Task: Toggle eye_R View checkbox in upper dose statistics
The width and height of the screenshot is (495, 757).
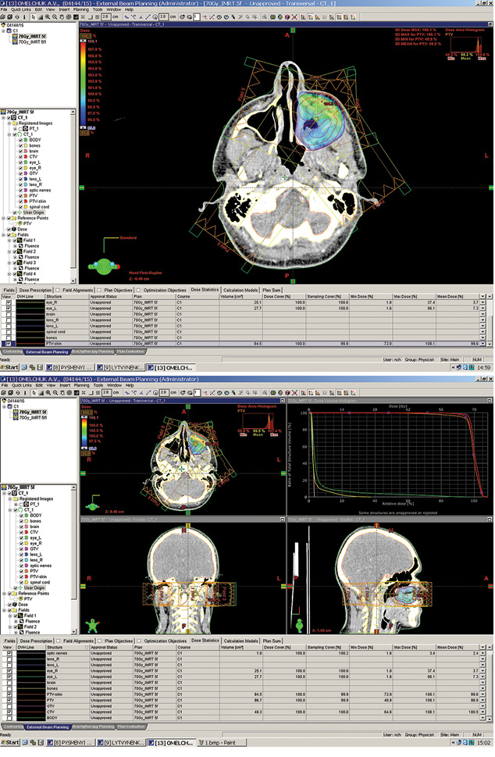Action: point(9,302)
